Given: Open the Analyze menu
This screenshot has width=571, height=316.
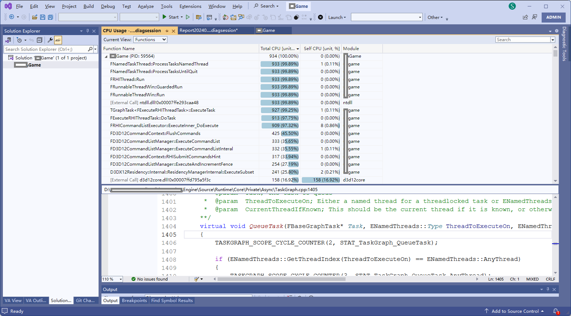Looking at the screenshot, I should 146,6.
